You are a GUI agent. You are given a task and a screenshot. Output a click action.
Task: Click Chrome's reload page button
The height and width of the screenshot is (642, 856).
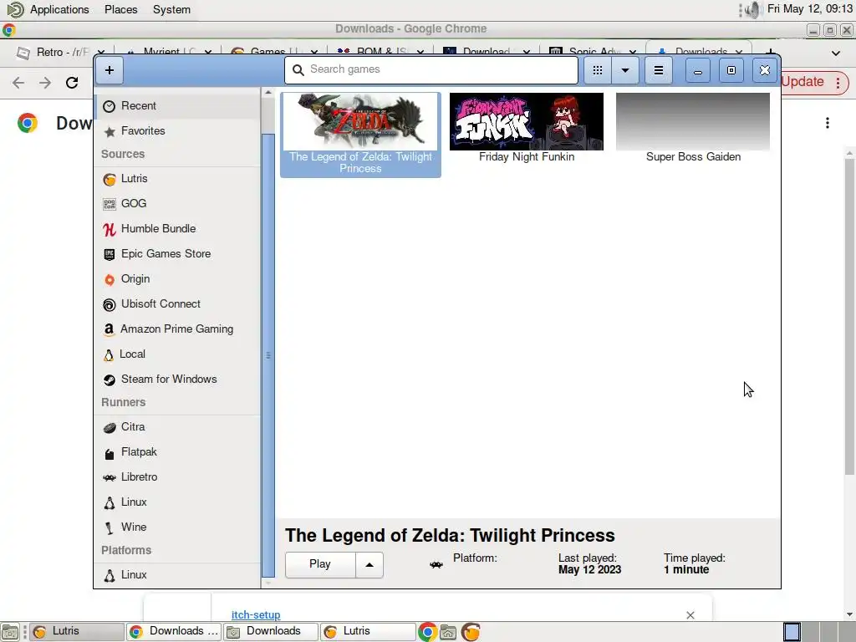(x=72, y=83)
